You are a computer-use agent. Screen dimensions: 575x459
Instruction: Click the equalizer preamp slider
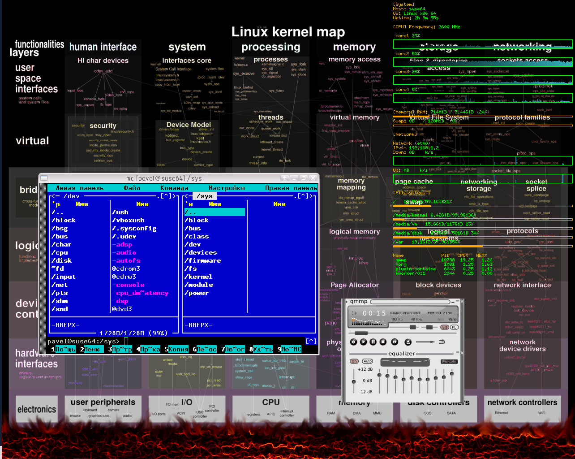(354, 381)
